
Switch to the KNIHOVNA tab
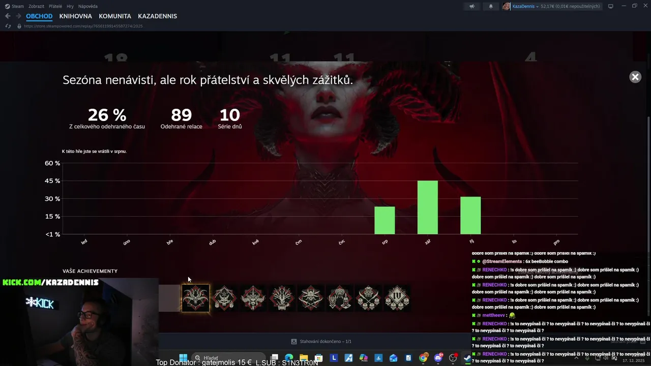click(x=75, y=16)
